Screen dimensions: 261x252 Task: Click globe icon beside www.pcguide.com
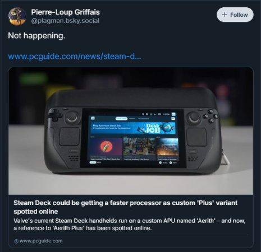pyautogui.click(x=16, y=241)
